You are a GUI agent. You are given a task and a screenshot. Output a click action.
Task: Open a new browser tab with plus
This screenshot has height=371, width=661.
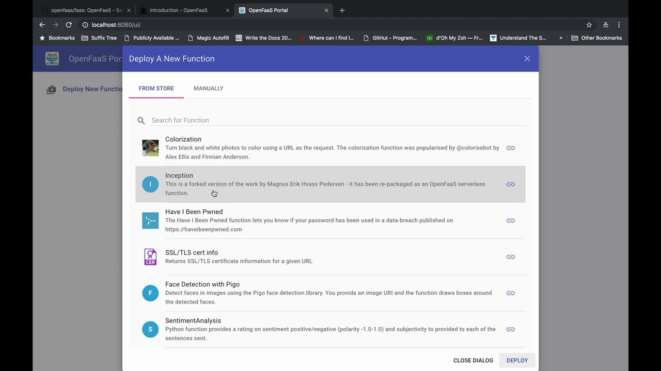tap(342, 10)
